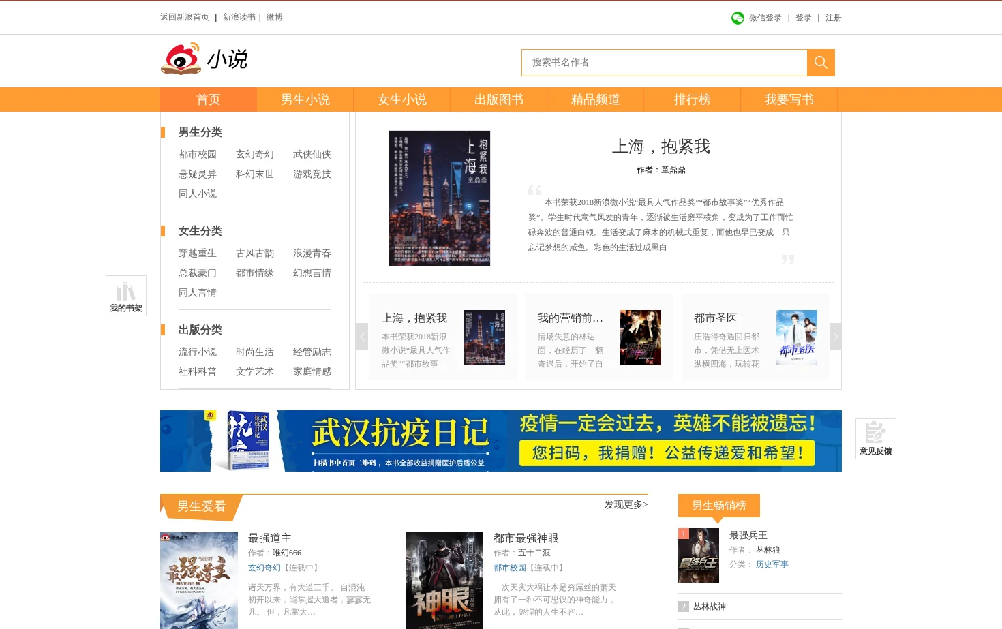Select 时尚生活 category
This screenshot has width=1002, height=629.
pos(255,352)
